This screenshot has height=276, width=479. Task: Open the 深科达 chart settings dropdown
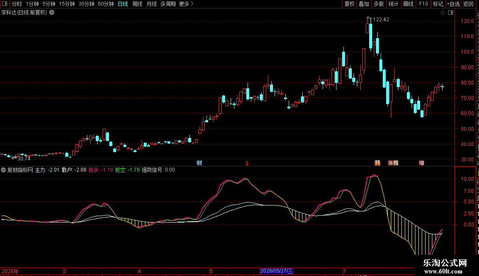(x=52, y=13)
